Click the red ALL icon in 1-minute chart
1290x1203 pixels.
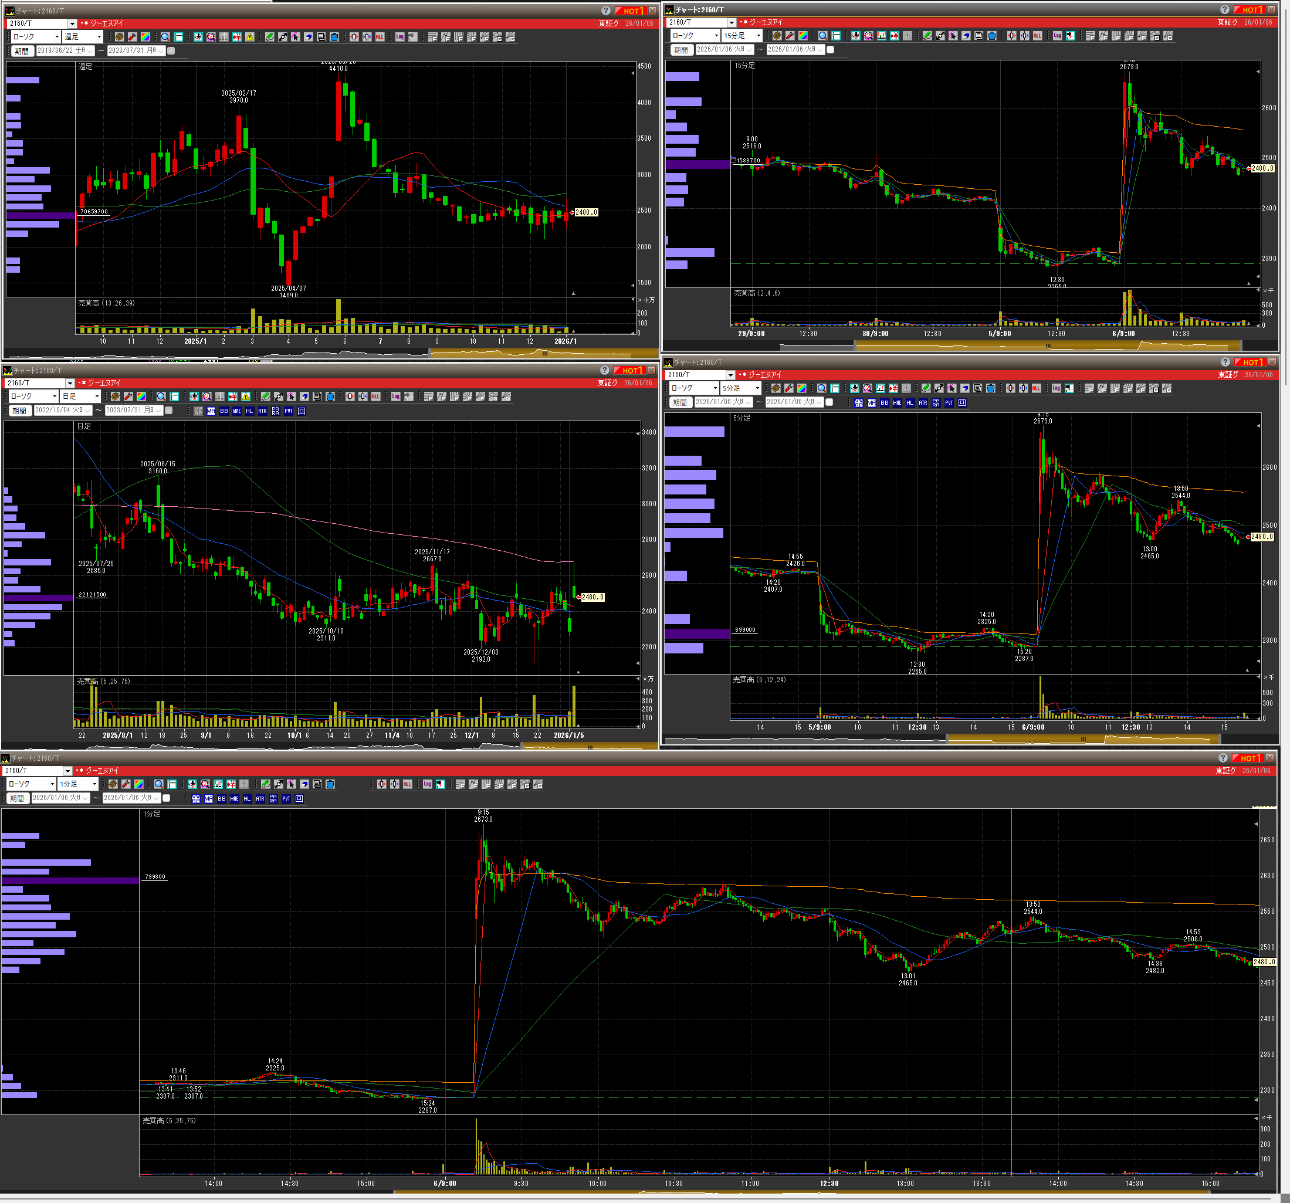[407, 784]
